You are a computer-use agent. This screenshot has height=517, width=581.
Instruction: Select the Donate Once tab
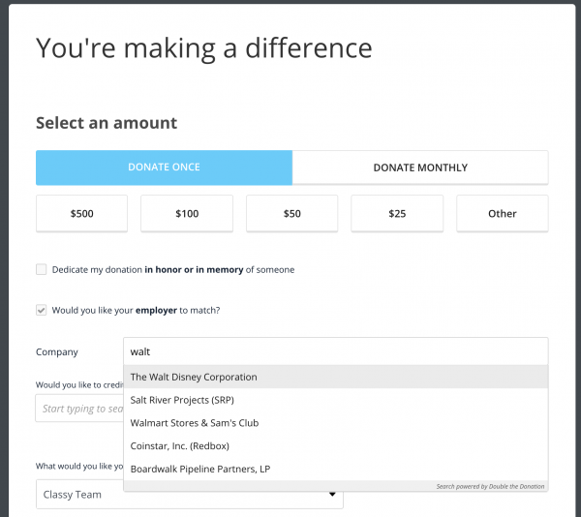(164, 167)
